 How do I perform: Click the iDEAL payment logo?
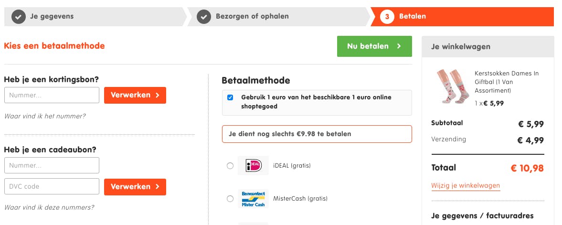[253, 166]
